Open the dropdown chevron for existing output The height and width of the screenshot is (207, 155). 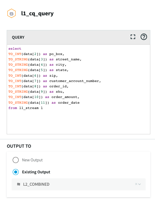pos(140,184)
